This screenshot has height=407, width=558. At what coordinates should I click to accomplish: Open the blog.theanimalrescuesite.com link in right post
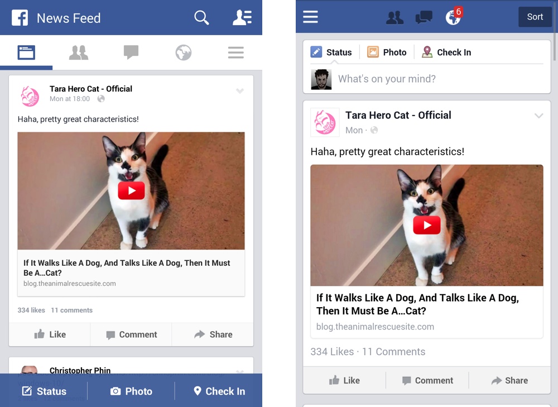tap(375, 327)
